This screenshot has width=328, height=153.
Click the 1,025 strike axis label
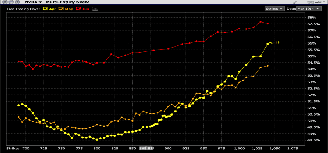(x=256, y=149)
